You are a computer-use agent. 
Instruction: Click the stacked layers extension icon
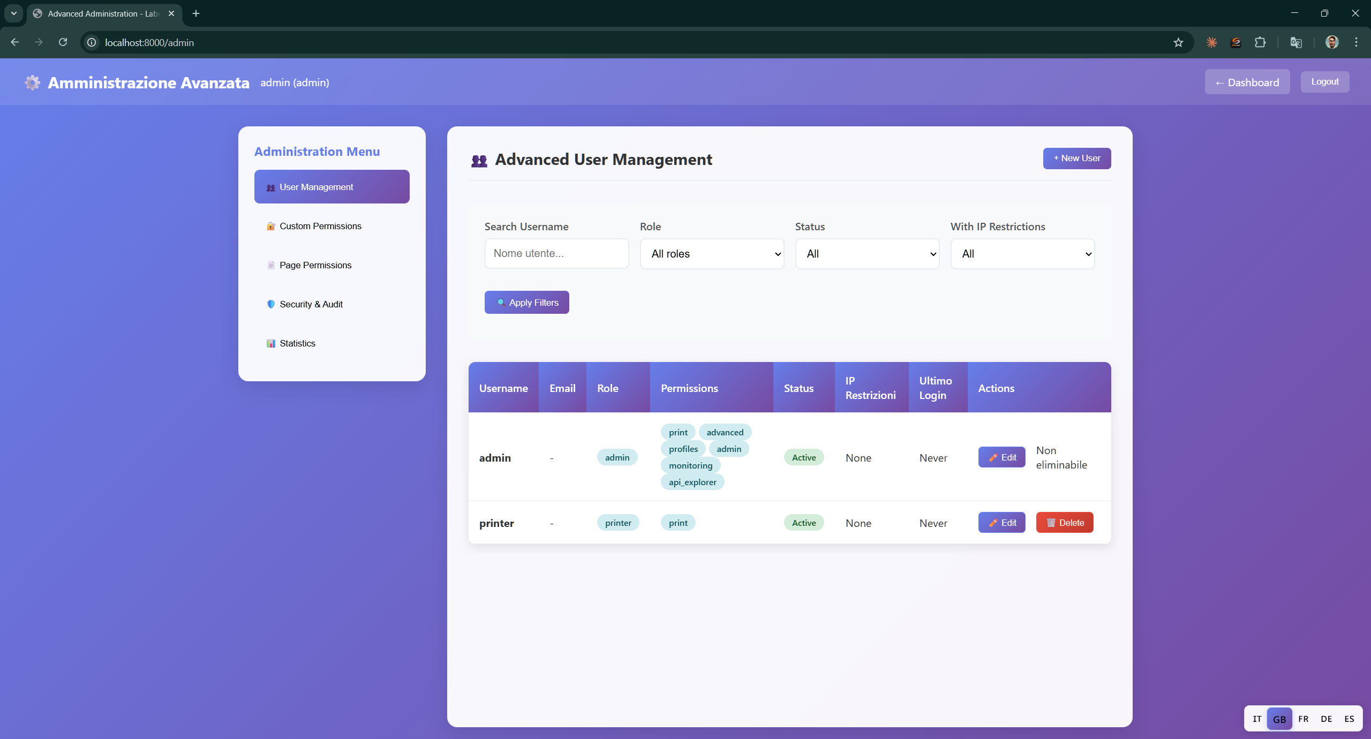point(1236,42)
